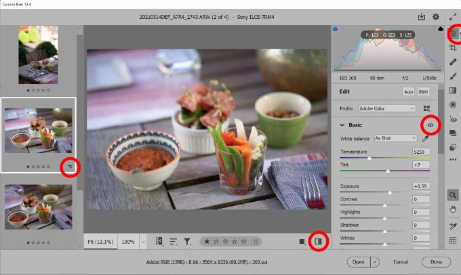The image size is (461, 275).
Task: Open the filter funnel icon
Action: [x=187, y=242]
